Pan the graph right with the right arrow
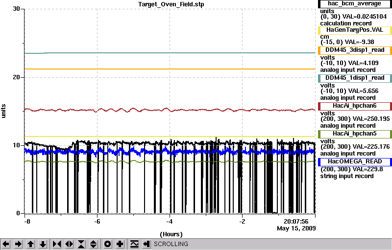This screenshot has height=250, width=392. (x=18, y=244)
